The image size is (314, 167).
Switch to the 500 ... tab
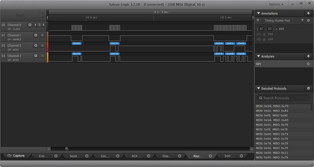click(229, 156)
